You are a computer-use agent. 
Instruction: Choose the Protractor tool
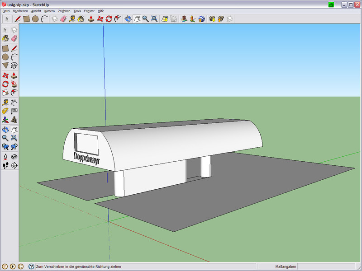click(x=5, y=111)
